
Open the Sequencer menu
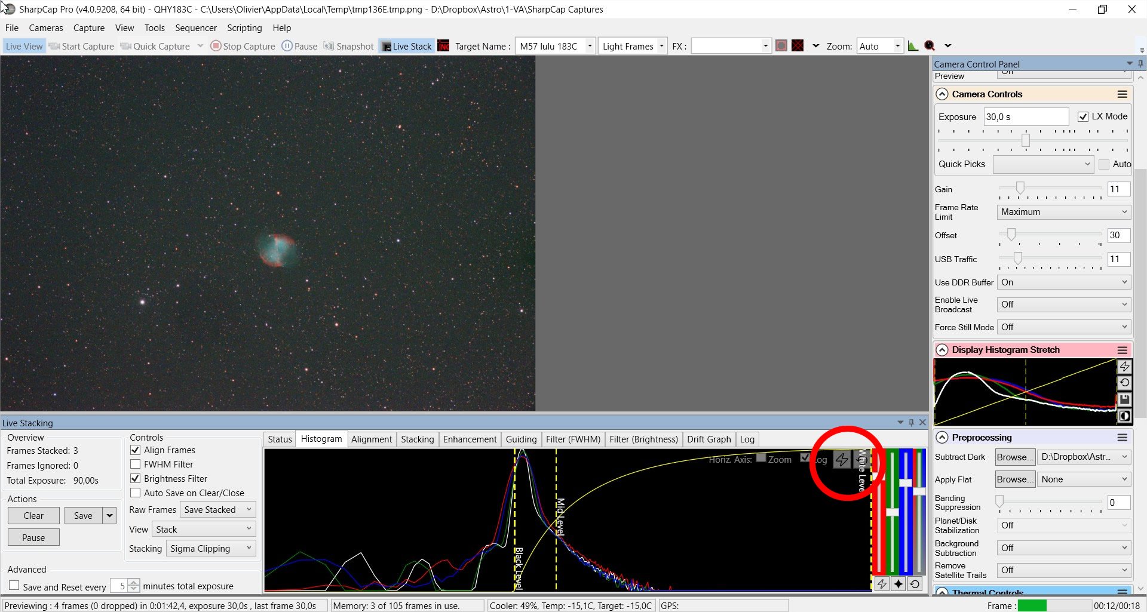click(195, 28)
